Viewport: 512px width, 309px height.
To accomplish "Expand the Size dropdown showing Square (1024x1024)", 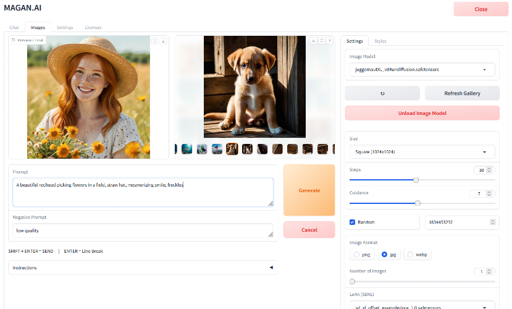I will (422, 151).
